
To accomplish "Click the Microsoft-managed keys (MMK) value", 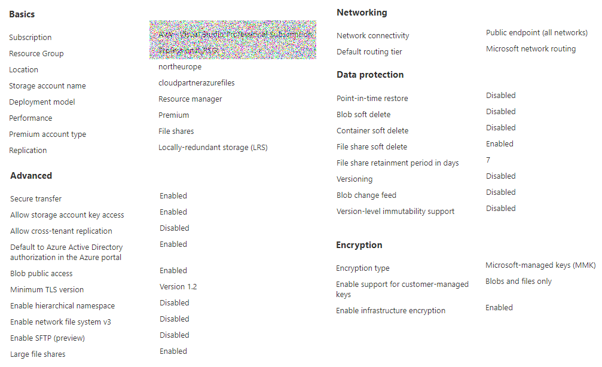I will coord(540,265).
